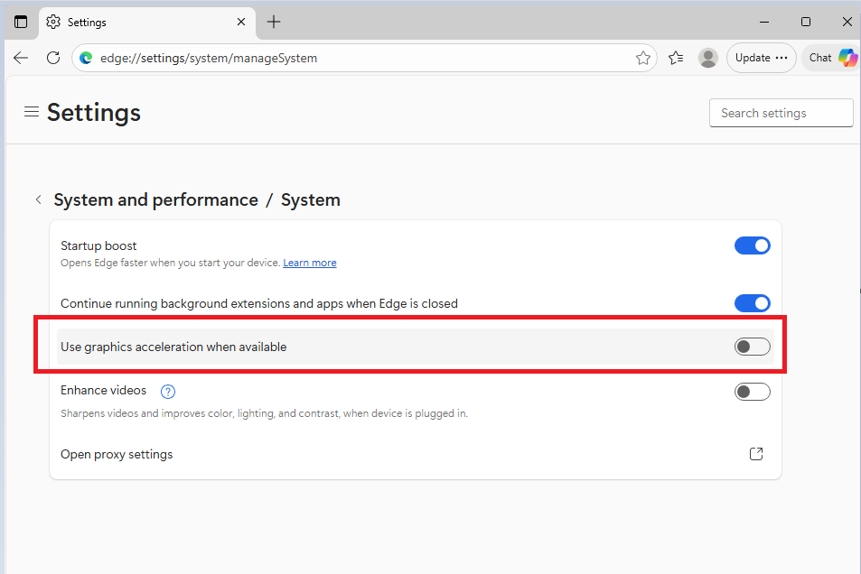Enable Use graphics acceleration when available
Viewport: 861px width, 574px height.
pos(752,347)
